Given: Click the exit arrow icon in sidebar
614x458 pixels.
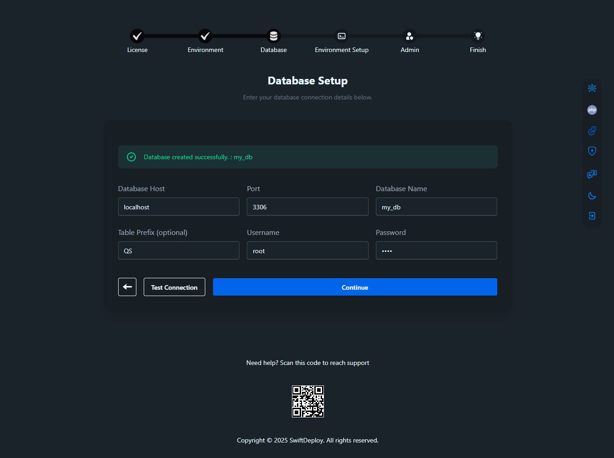Looking at the screenshot, I should [592, 216].
